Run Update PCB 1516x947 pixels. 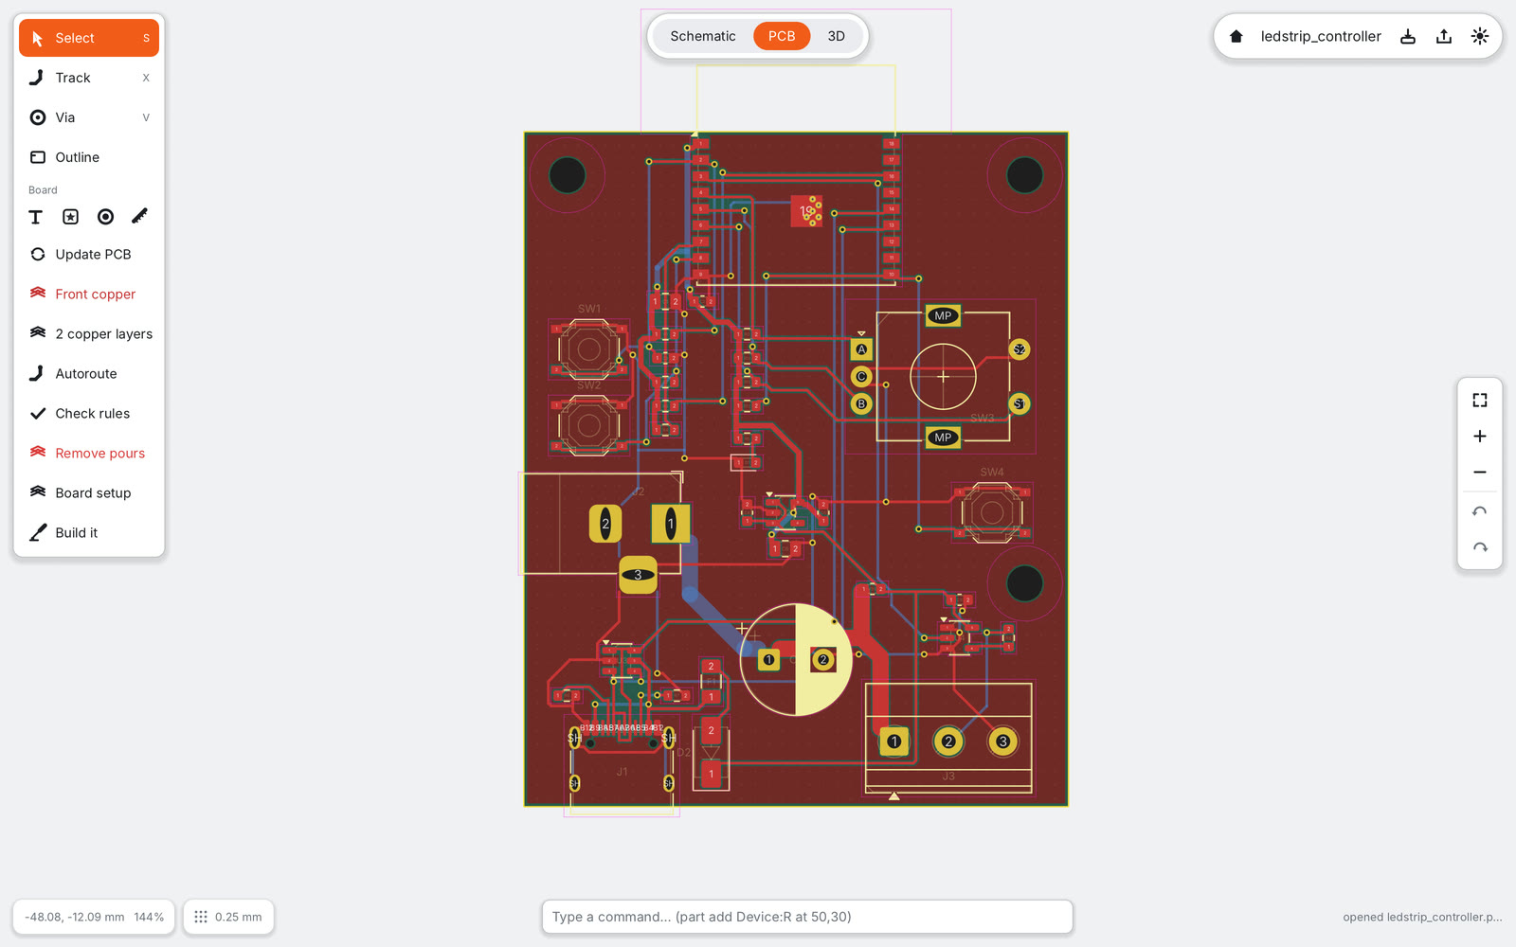pyautogui.click(x=89, y=254)
